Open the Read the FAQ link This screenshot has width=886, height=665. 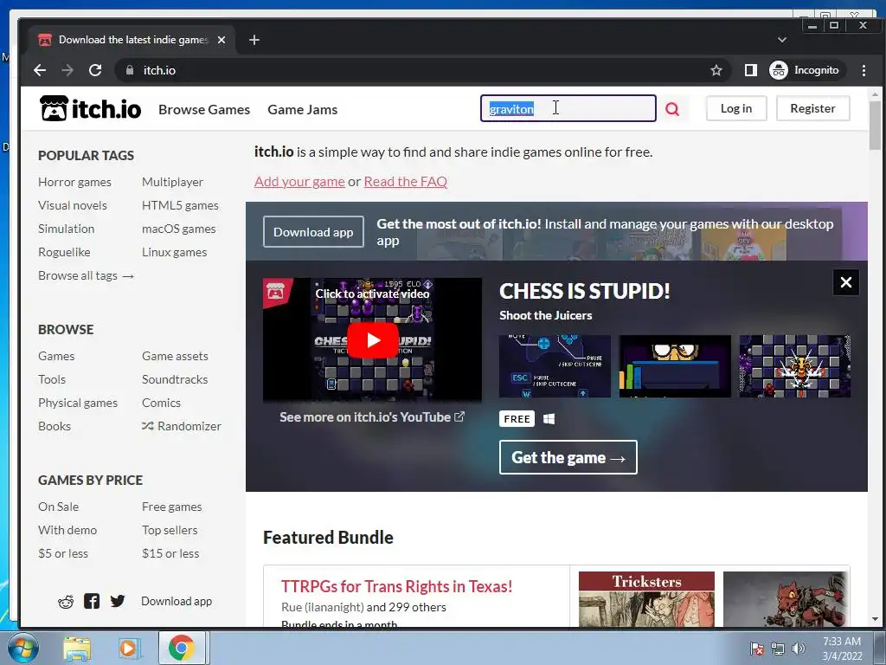pos(406,182)
